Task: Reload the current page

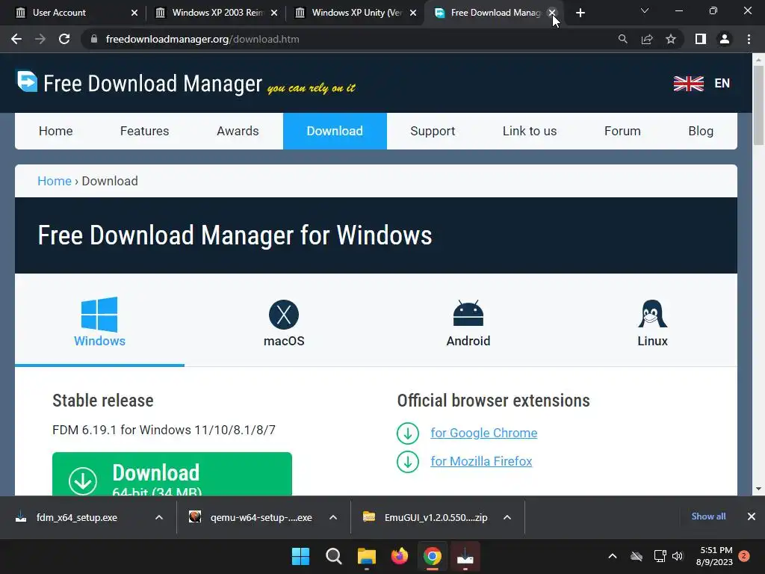Action: click(64, 39)
